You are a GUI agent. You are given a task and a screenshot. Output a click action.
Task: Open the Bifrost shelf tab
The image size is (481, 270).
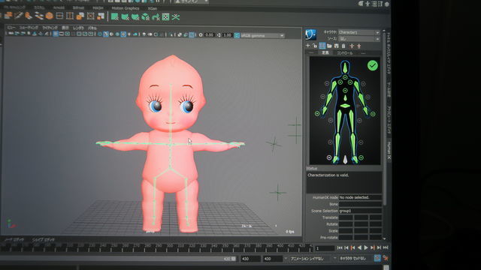click(x=78, y=8)
